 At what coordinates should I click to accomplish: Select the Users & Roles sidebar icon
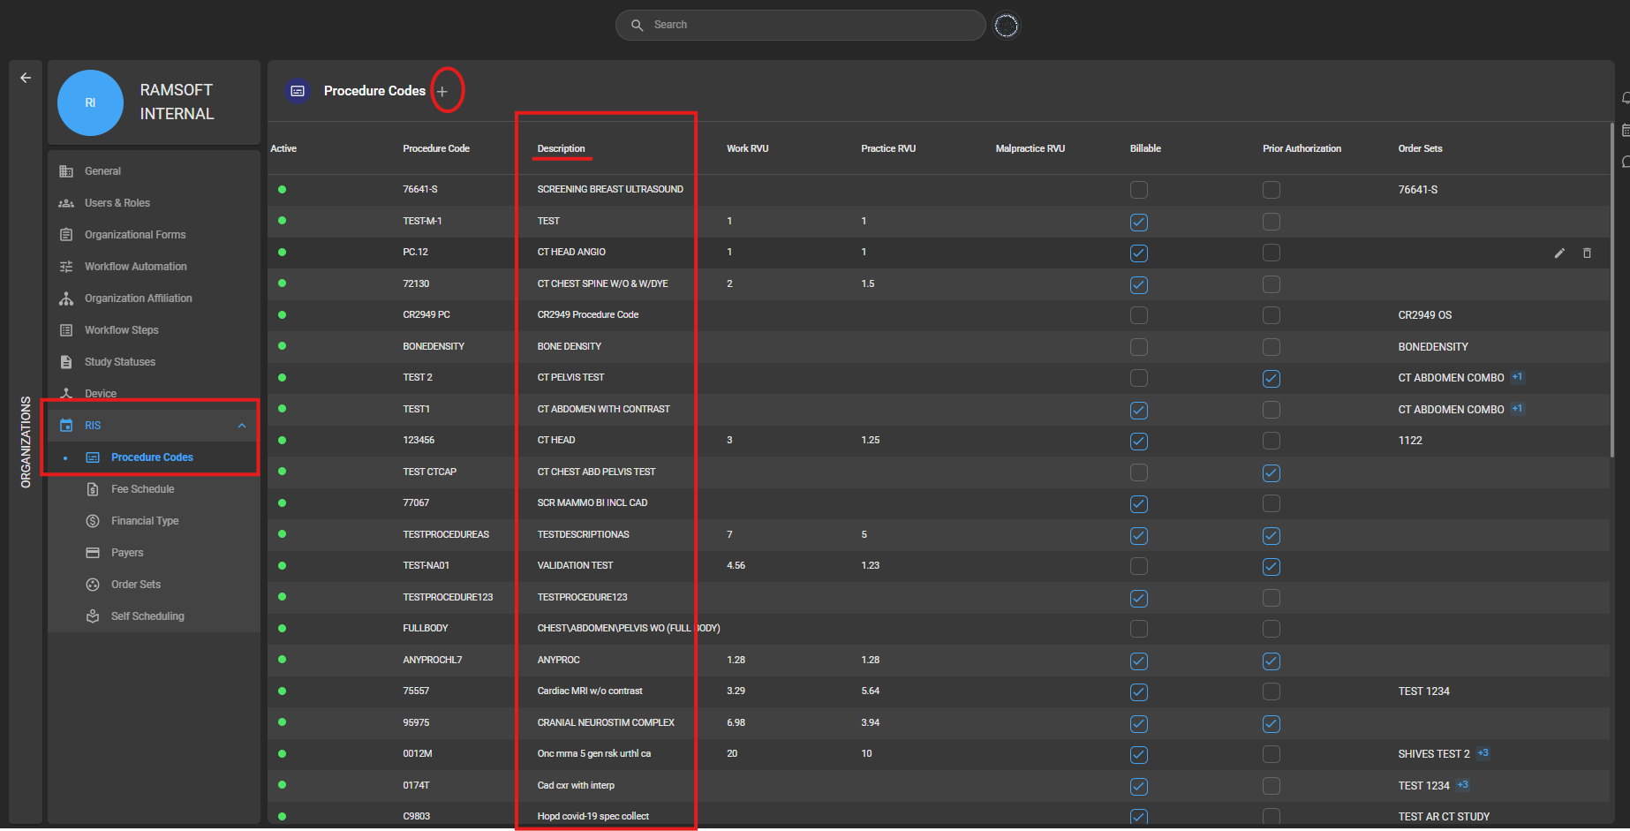tap(66, 202)
